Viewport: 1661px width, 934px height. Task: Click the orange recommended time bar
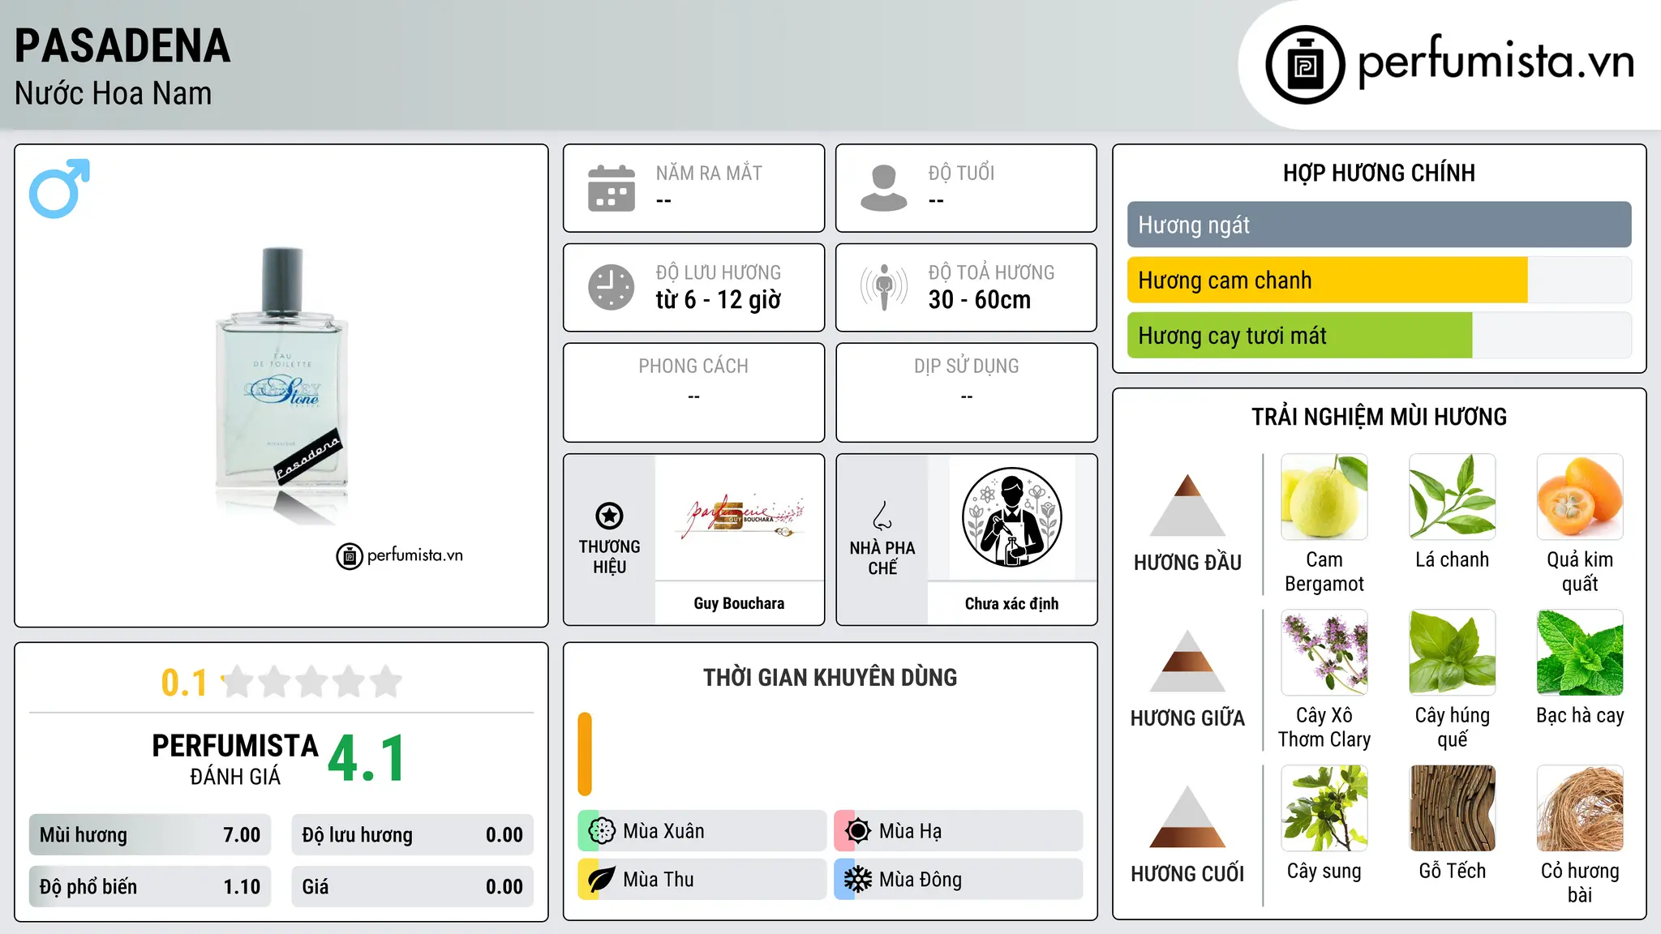coord(585,754)
